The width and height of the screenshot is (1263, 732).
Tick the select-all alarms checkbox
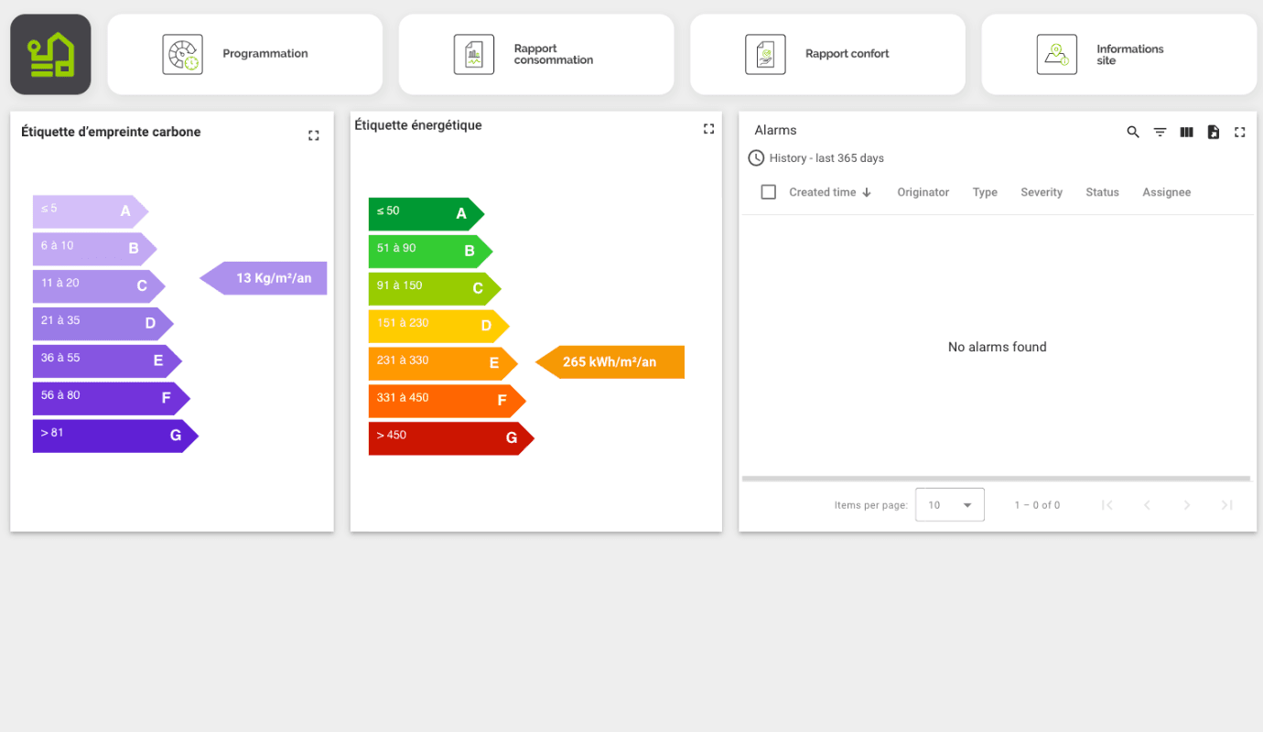coord(769,192)
